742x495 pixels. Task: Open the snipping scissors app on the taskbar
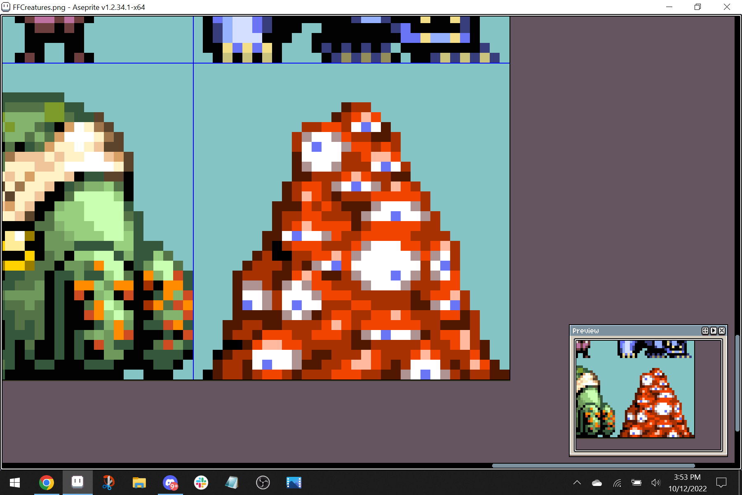click(108, 483)
